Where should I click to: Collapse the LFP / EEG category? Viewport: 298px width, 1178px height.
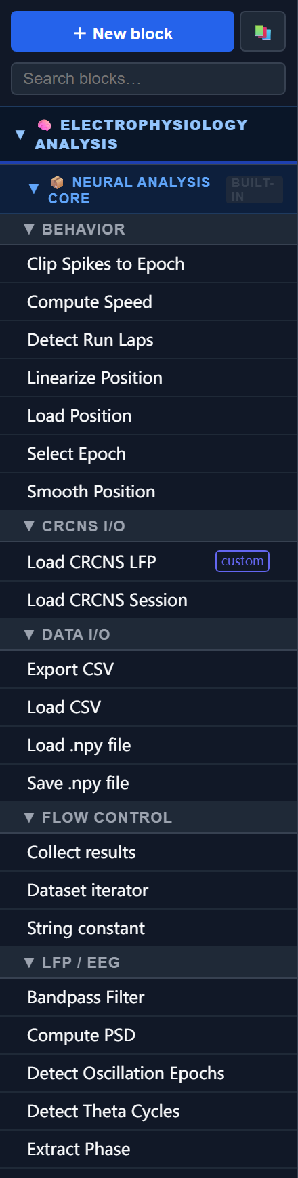[x=28, y=962]
